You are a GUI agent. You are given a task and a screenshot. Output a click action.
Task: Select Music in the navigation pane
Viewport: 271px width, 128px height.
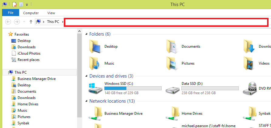(x=22, y=110)
